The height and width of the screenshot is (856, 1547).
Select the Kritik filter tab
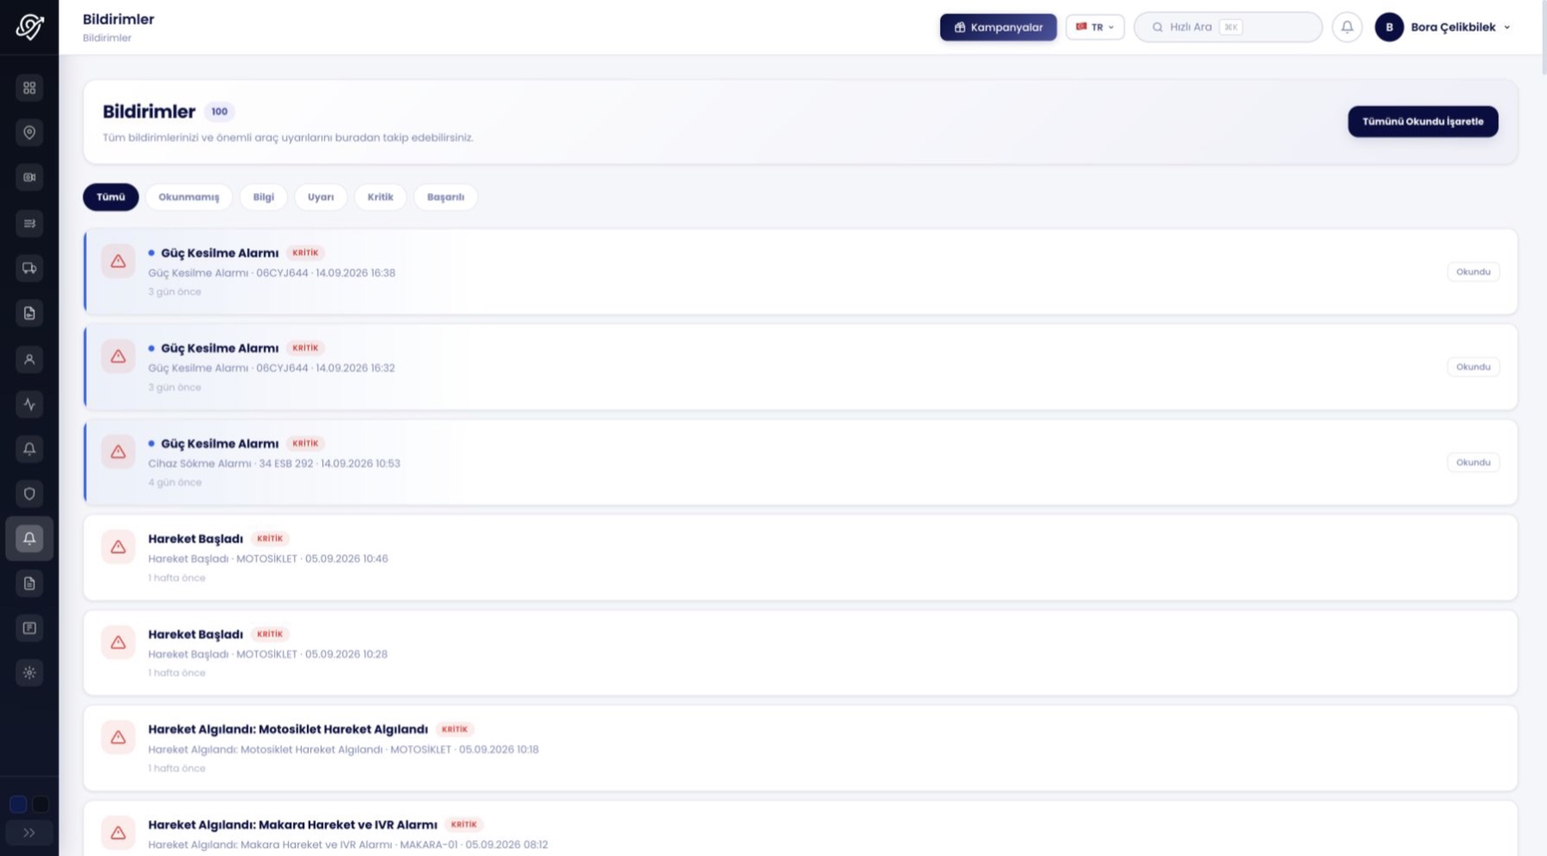click(x=380, y=197)
